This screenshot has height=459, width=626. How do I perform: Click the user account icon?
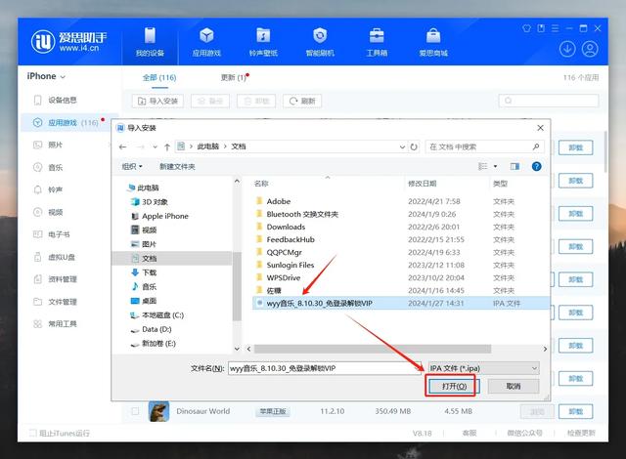click(590, 49)
